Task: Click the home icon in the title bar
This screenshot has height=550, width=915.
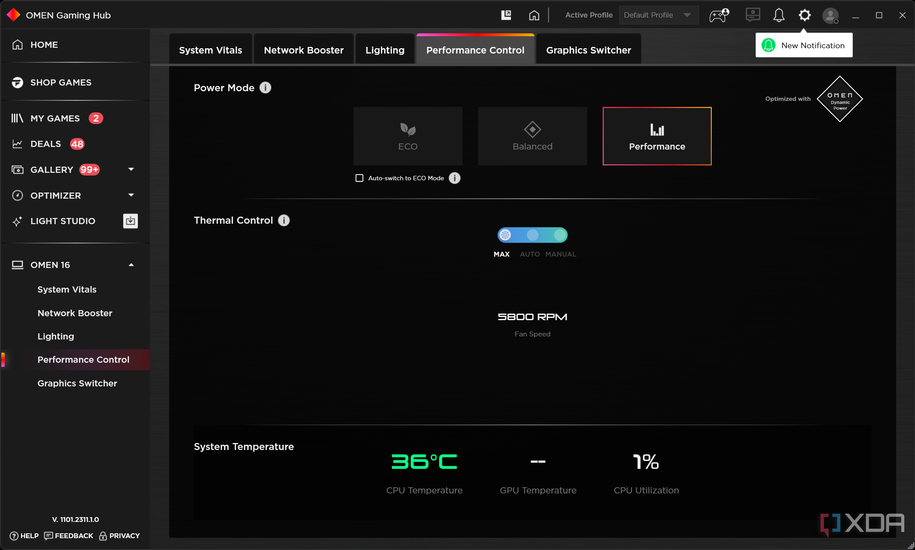Action: pos(534,15)
